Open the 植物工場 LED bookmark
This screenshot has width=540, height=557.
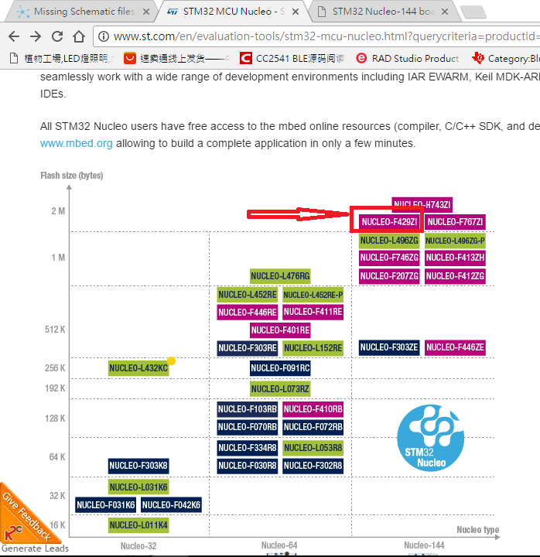tap(61, 58)
